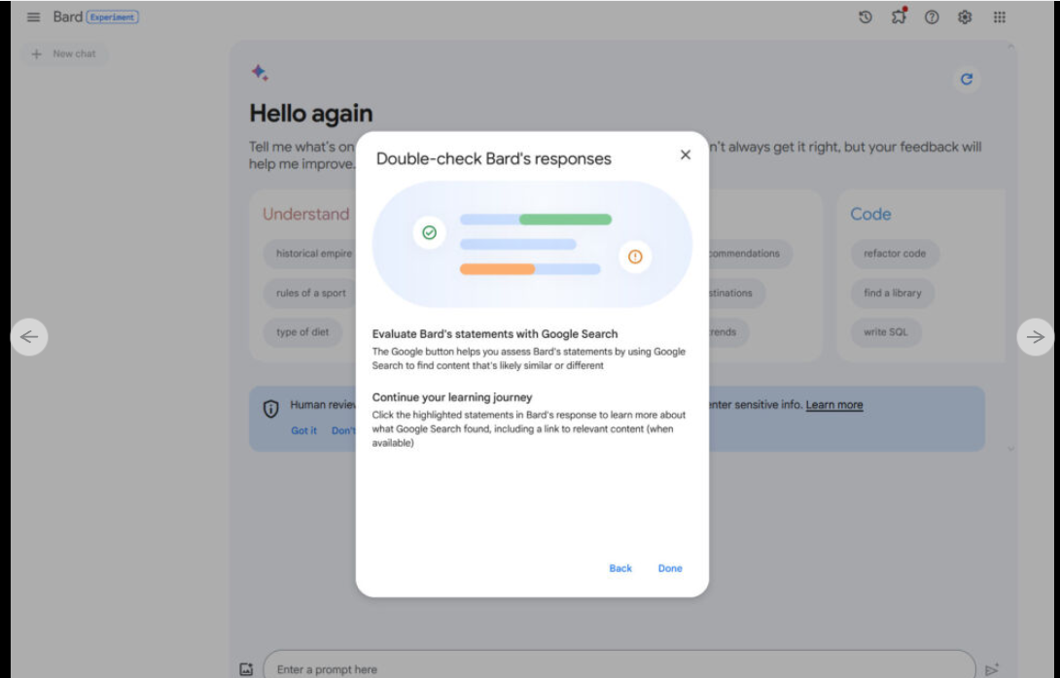Click the orange warning icon in illustration
Viewport: 1060px width, 678px height.
click(635, 256)
